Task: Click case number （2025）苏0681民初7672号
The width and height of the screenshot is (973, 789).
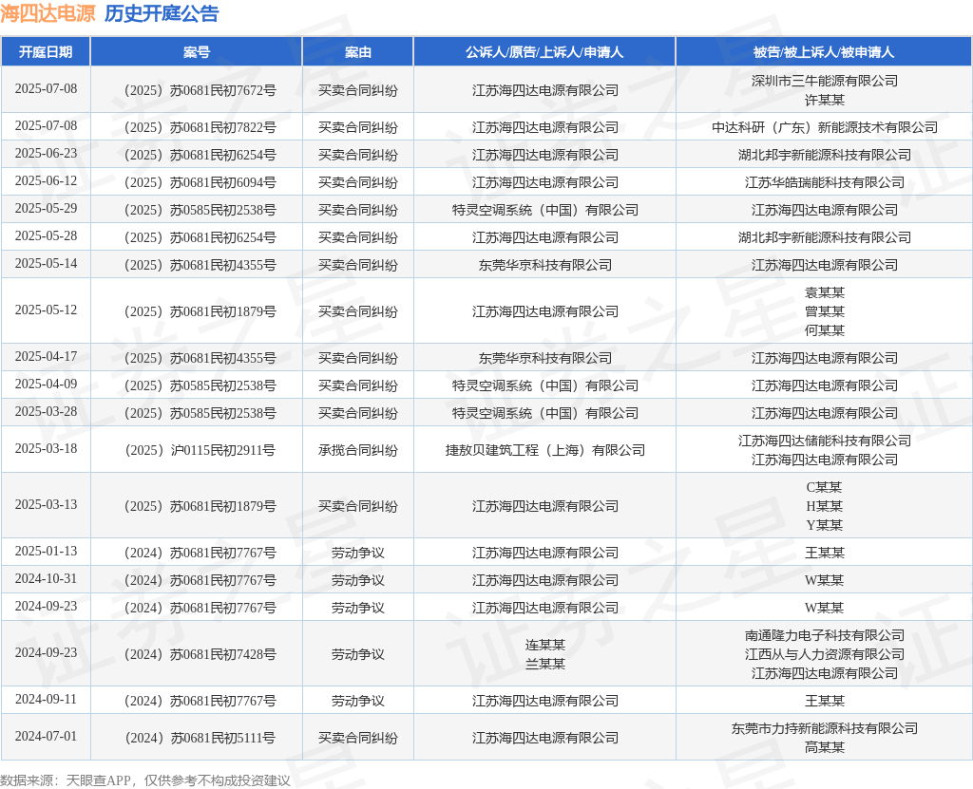Action: coord(197,90)
